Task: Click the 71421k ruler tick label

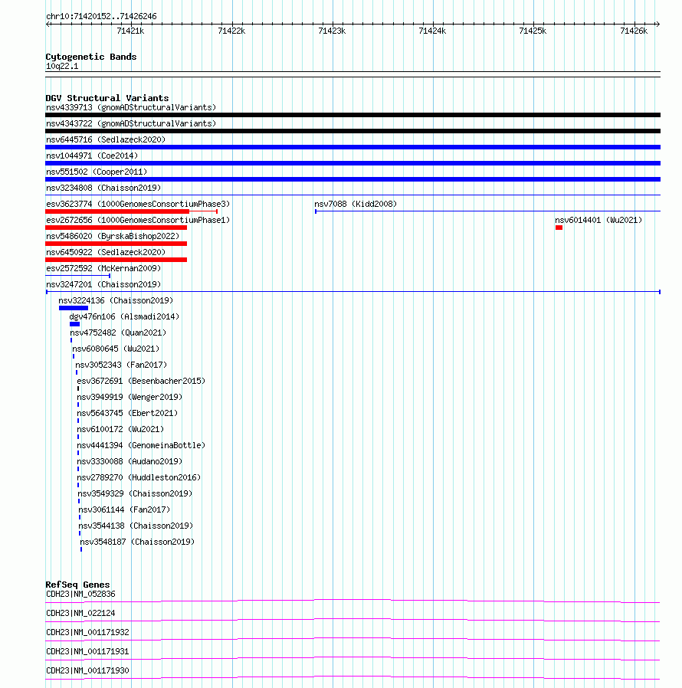Action: click(x=130, y=31)
